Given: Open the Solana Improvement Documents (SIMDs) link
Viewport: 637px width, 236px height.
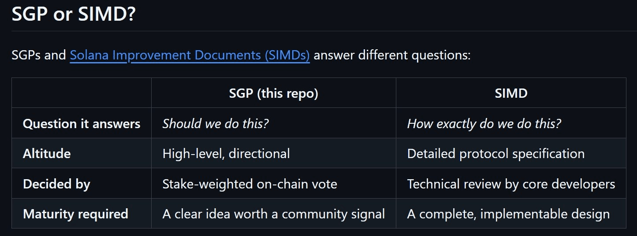Looking at the screenshot, I should pyautogui.click(x=190, y=56).
